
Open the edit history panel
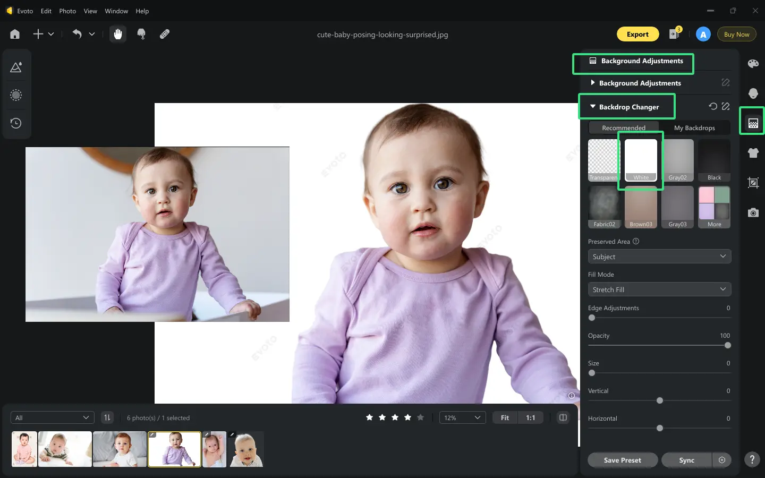coord(16,123)
